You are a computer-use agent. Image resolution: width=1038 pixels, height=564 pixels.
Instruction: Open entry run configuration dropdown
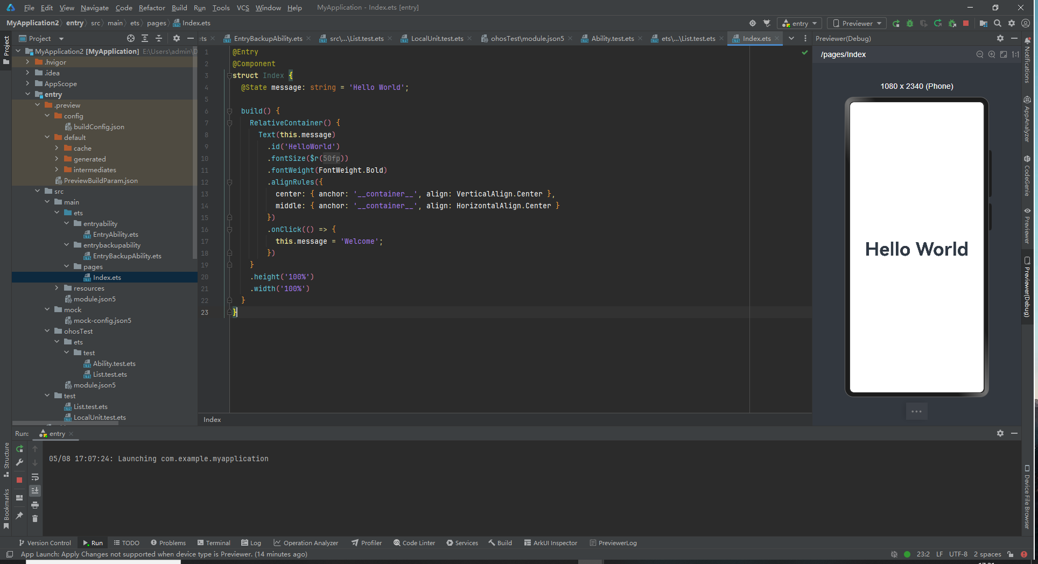[x=799, y=23]
